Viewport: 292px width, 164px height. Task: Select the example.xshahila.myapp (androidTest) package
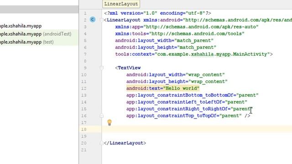pos(36,34)
